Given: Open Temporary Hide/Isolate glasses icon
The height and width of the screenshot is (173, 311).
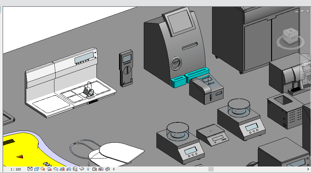Looking at the screenshot, I should pyautogui.click(x=82, y=169).
